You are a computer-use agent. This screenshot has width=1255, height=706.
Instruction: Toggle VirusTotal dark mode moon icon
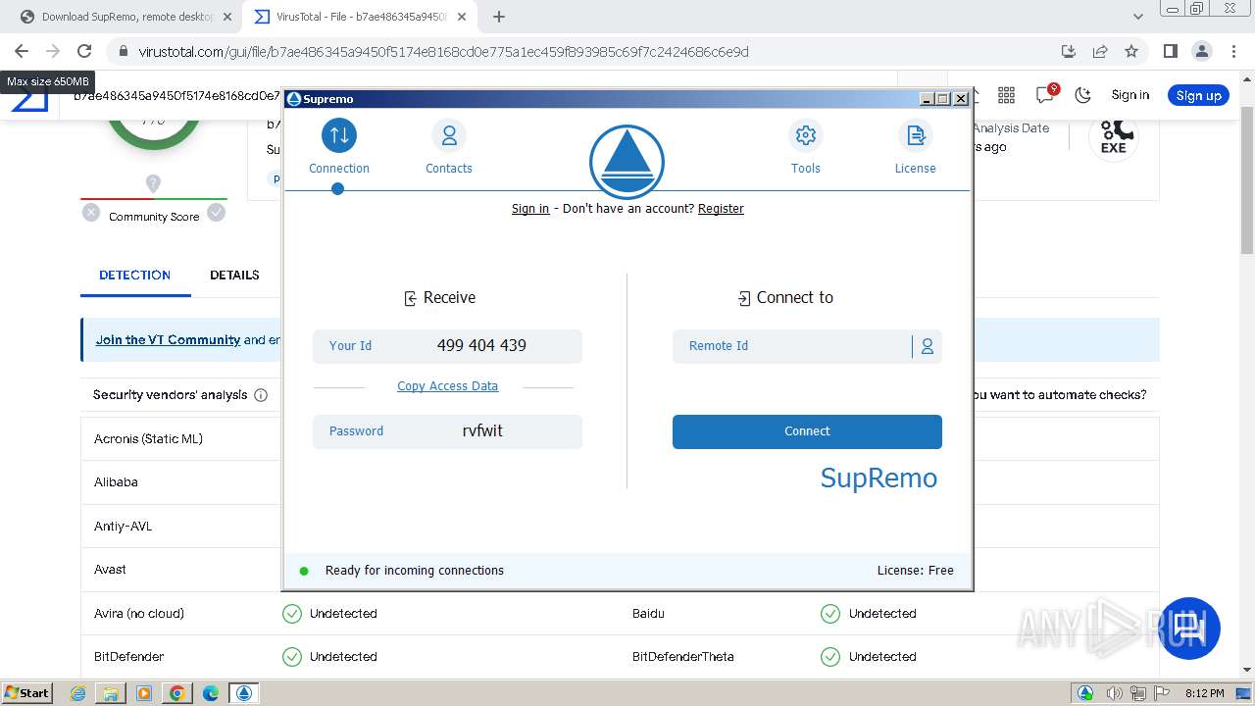1082,95
